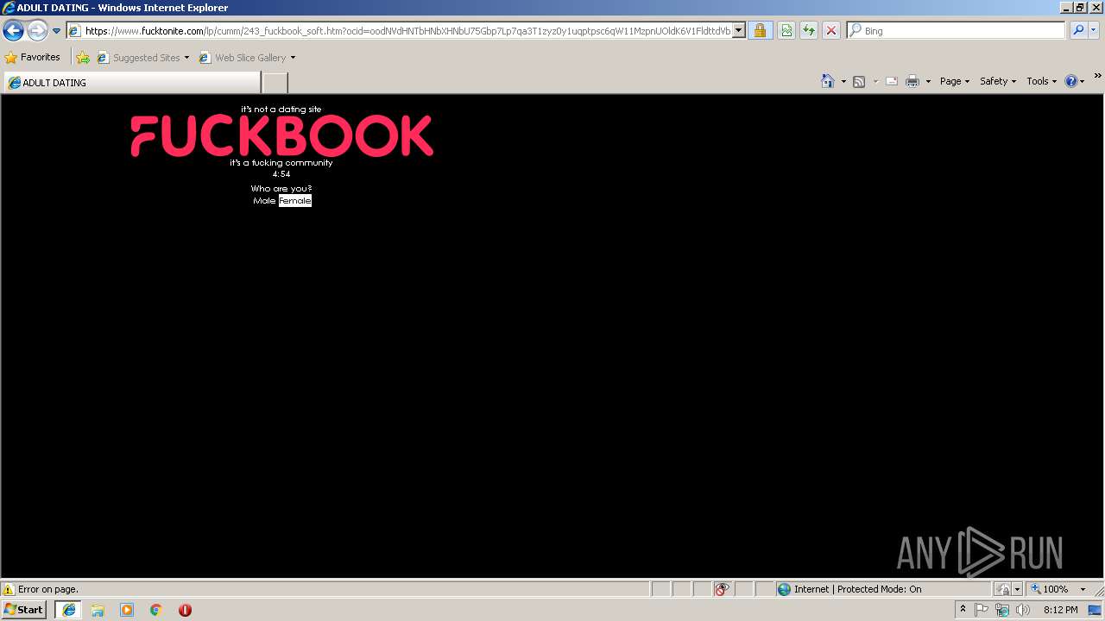The height and width of the screenshot is (621, 1105).
Task: Expand the address bar autocomplete dropdown
Action: (x=739, y=31)
